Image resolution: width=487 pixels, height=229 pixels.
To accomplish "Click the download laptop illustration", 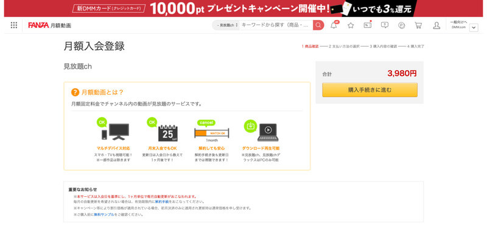I will pos(261,130).
